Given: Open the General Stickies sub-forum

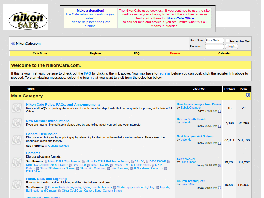Looking at the screenshot, I should [x=59, y=146].
